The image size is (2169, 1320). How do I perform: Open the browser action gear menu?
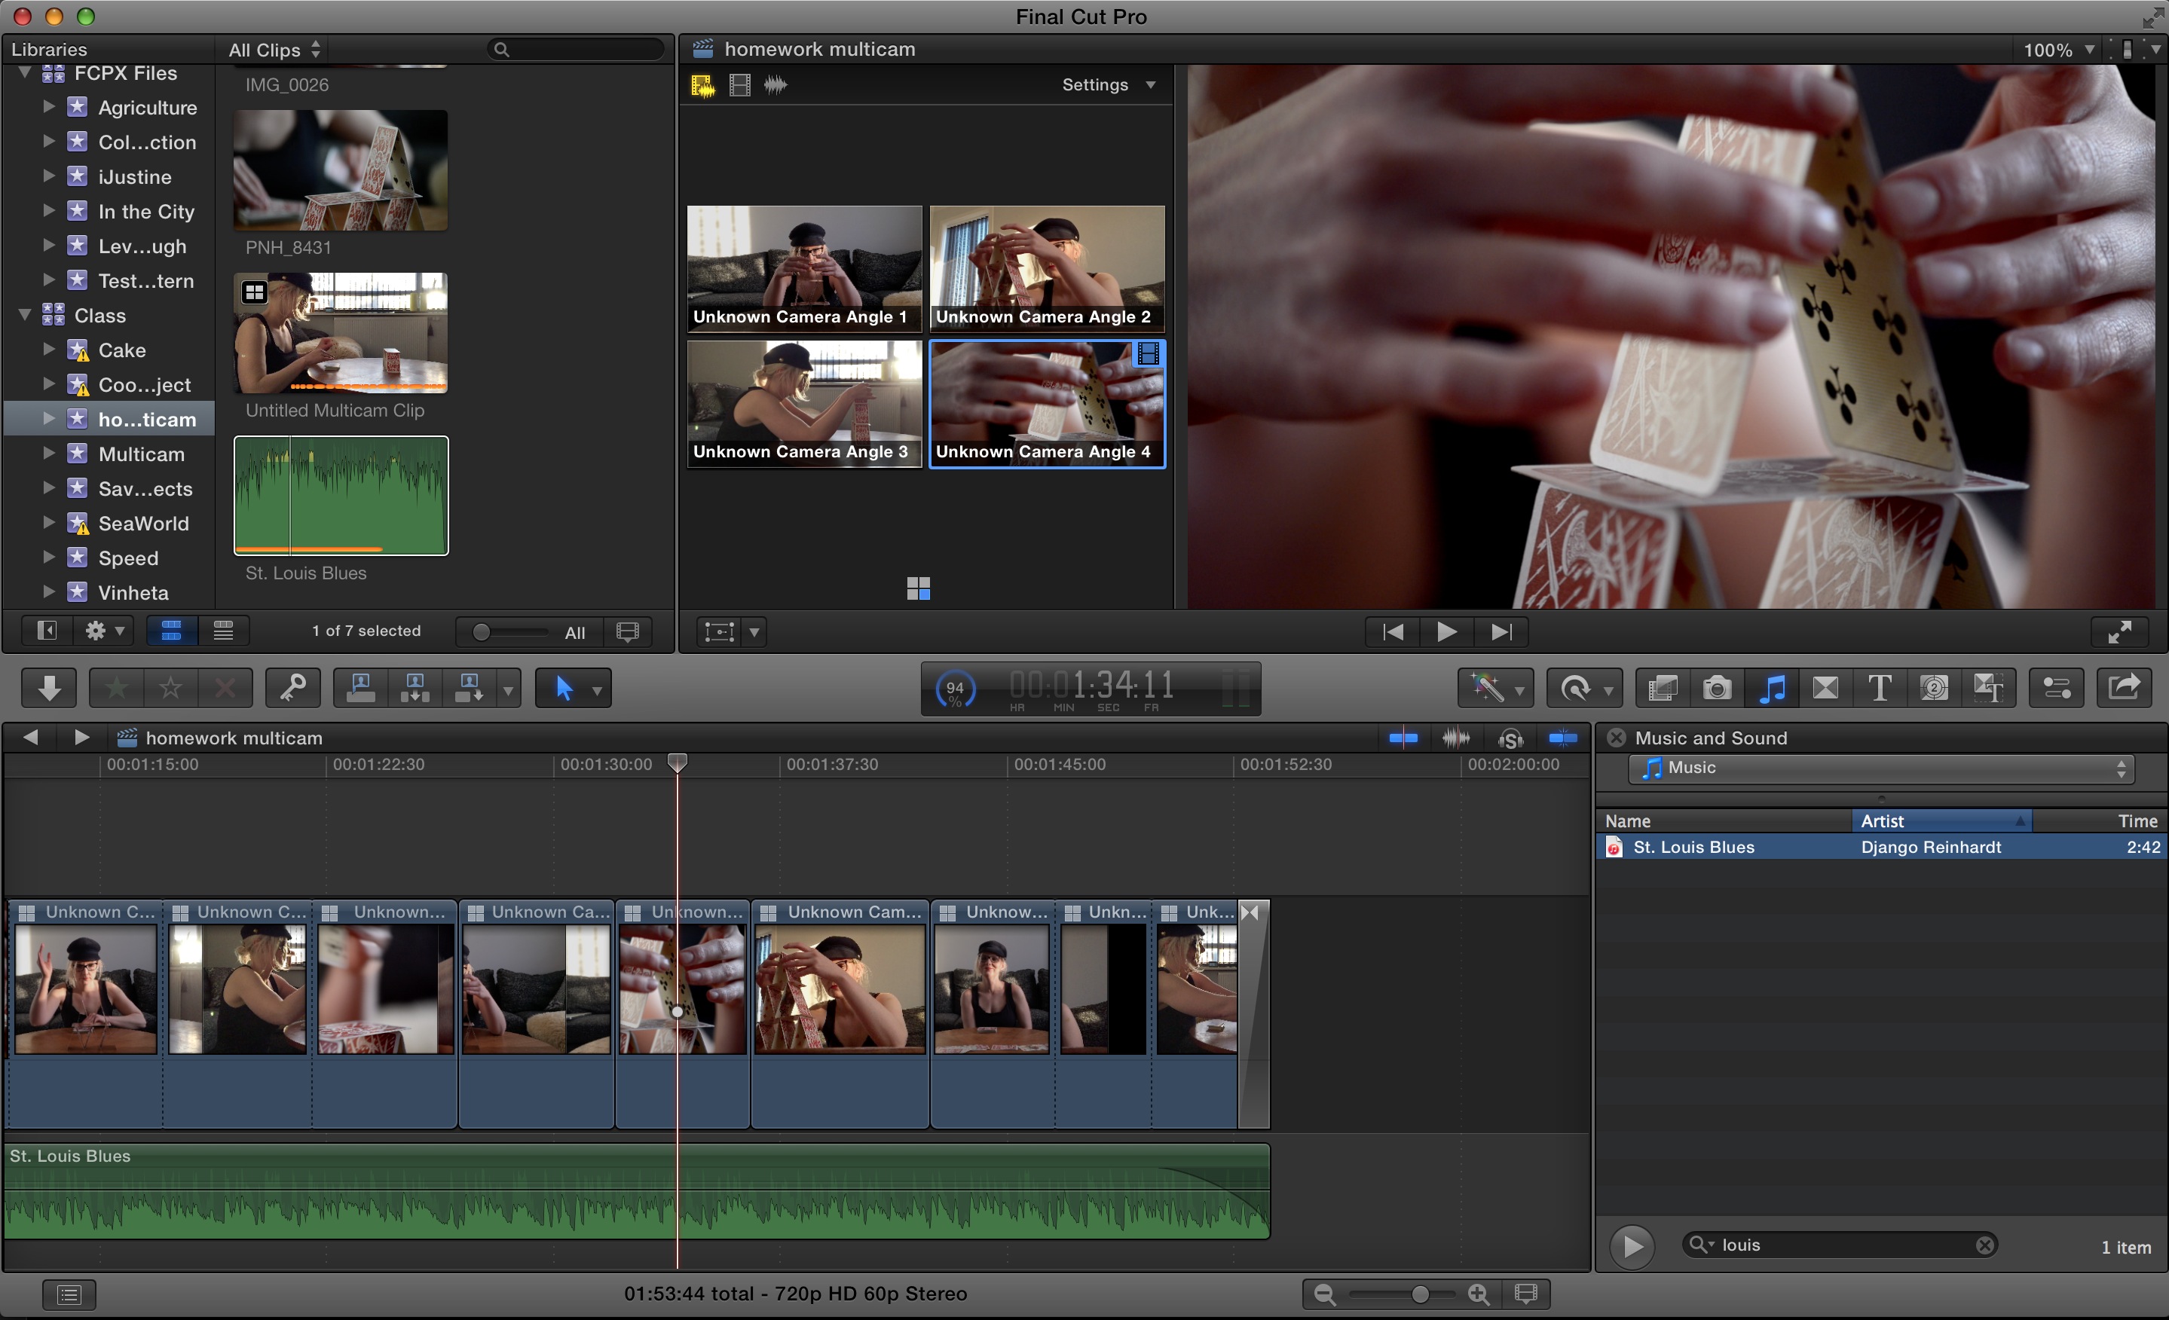pyautogui.click(x=104, y=631)
